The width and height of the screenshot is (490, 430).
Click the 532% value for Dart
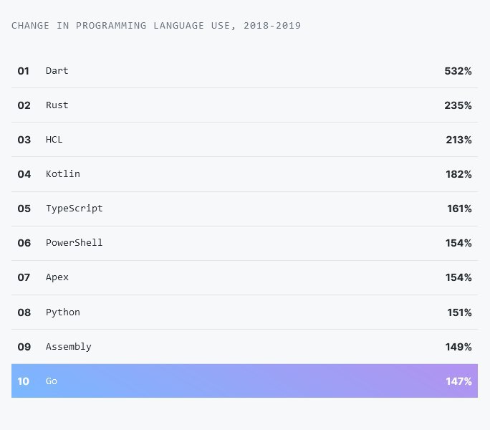458,71
